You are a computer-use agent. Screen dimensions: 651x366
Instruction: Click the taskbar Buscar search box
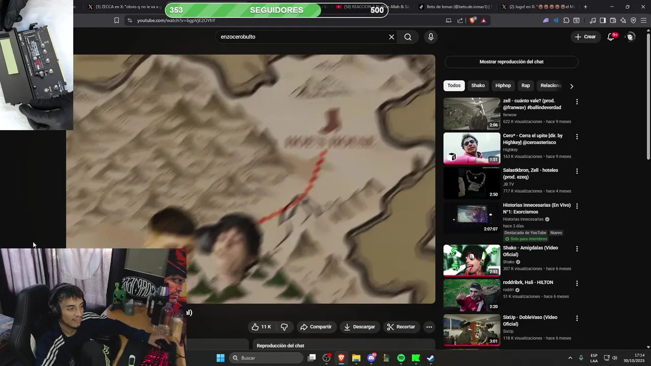point(265,358)
